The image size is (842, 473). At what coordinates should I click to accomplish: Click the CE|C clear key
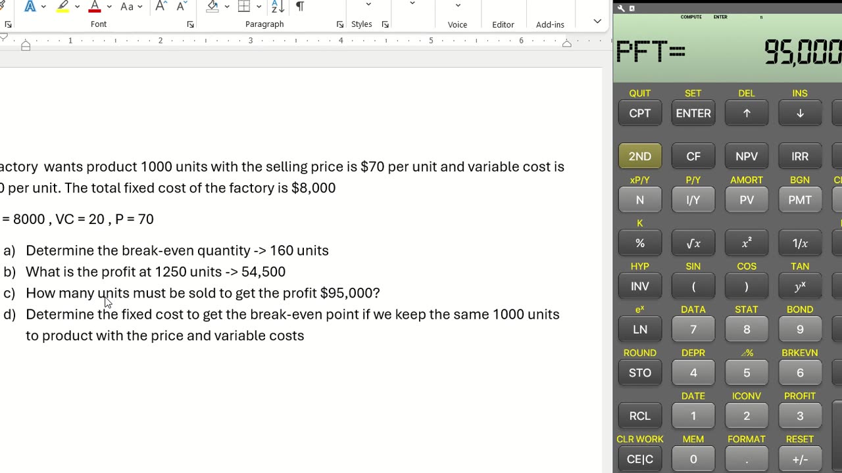640,459
